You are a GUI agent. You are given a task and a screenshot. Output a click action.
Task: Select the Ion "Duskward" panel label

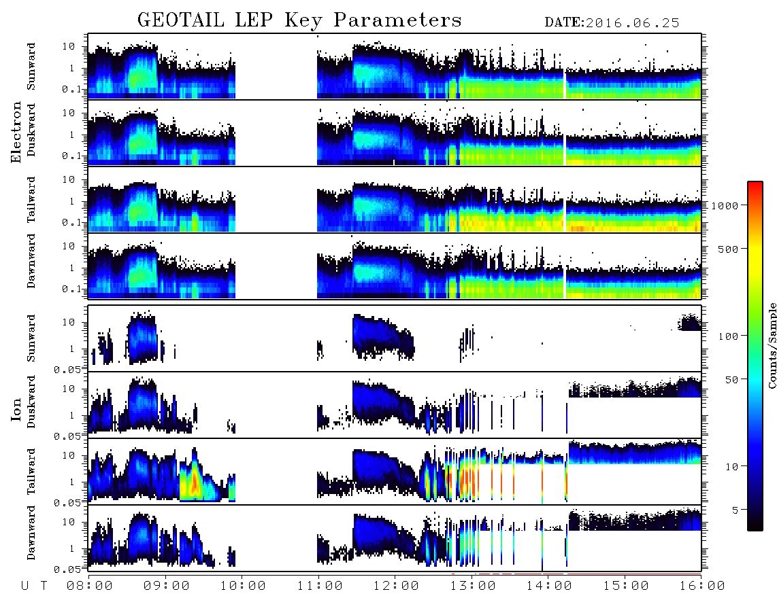31,402
